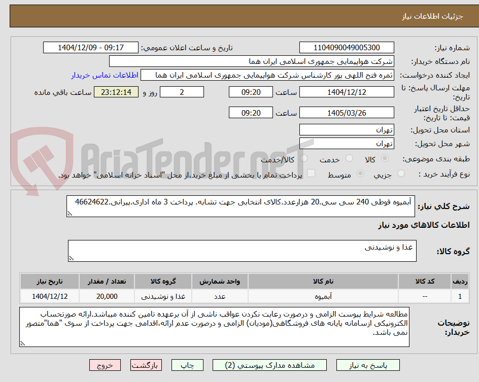Click the 'تاریخ نیاز' column header
This screenshot has height=382, width=479.
(x=50, y=281)
